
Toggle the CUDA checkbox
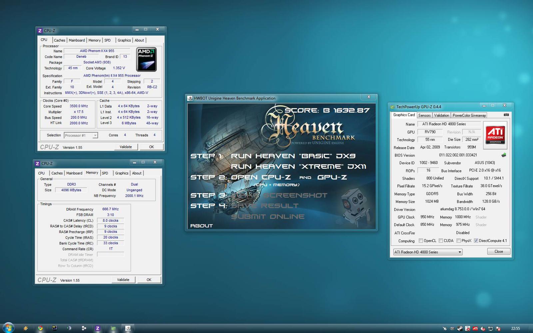tap(441, 240)
